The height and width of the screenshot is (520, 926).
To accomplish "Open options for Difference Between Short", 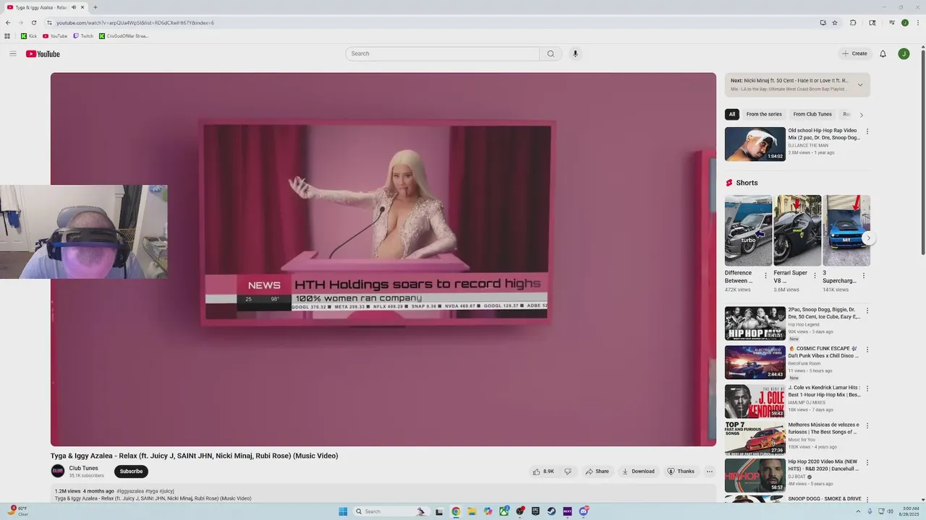I will pos(765,276).
